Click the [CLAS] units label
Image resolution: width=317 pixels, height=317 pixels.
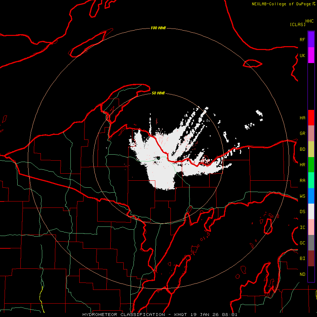298,24
